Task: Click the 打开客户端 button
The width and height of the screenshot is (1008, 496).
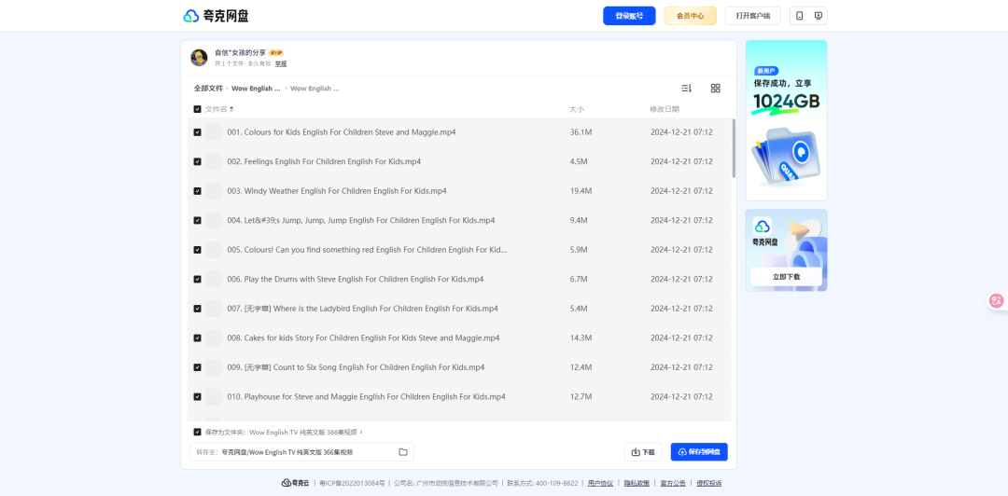Action: [x=753, y=16]
